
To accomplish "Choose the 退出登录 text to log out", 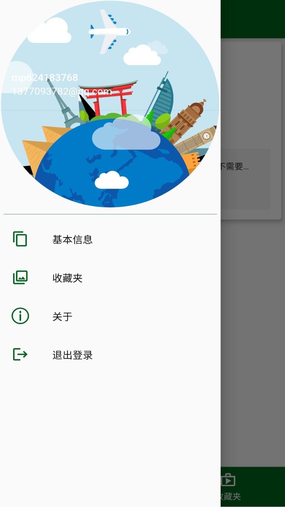I will 72,355.
